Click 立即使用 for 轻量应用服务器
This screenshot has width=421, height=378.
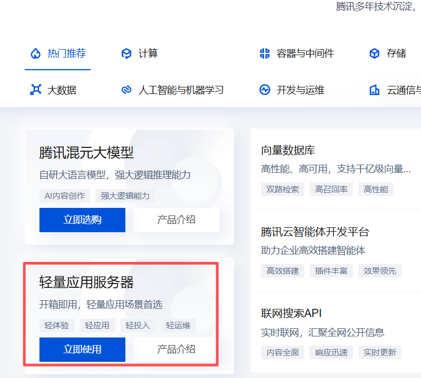click(82, 349)
